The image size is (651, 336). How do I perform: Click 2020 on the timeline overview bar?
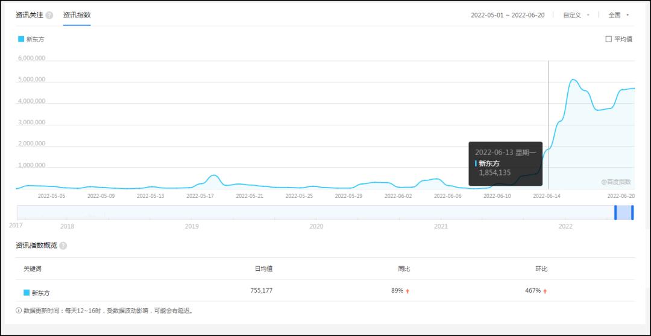[316, 226]
